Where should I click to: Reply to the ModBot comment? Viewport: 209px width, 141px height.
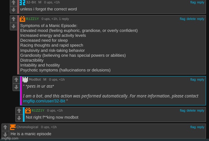[201, 80]
